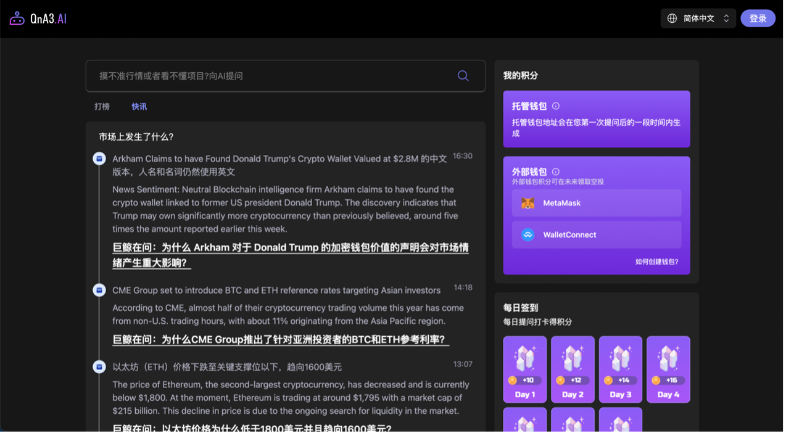Screen dimensions: 786x433
Task: Click the info icon beside 外部钱包
Action: click(556, 172)
